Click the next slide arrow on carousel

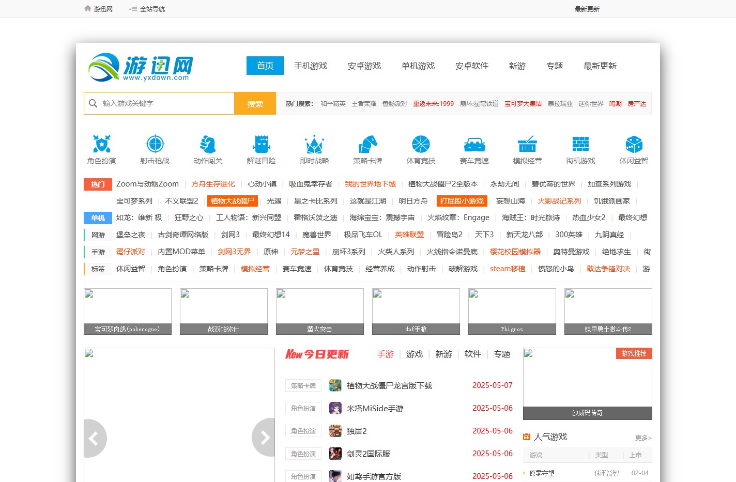click(264, 438)
